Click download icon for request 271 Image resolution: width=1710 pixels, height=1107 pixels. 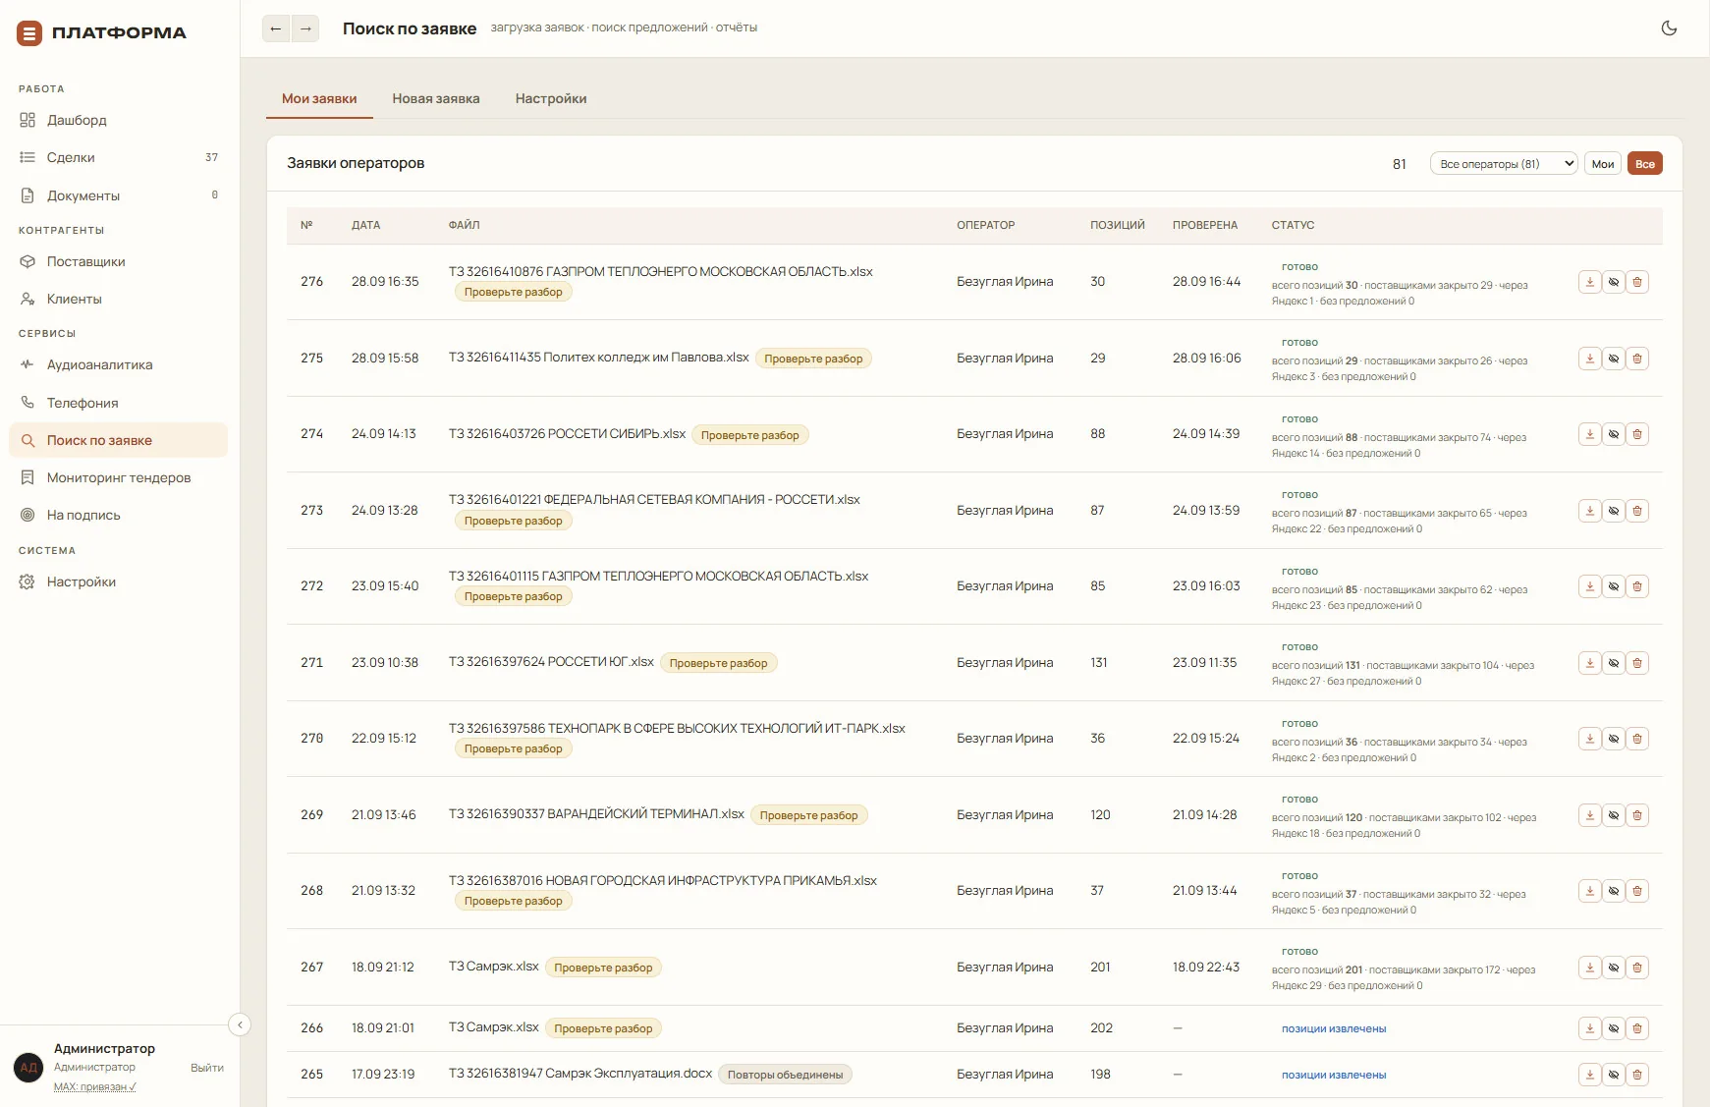click(x=1590, y=663)
